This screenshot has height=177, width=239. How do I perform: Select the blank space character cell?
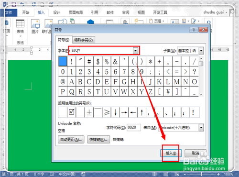pos(63,61)
